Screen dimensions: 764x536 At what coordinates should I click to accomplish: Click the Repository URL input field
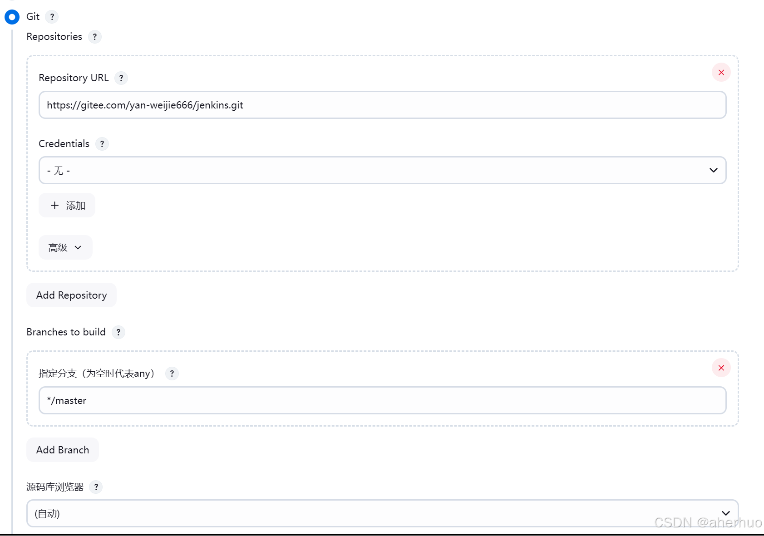[382, 105]
